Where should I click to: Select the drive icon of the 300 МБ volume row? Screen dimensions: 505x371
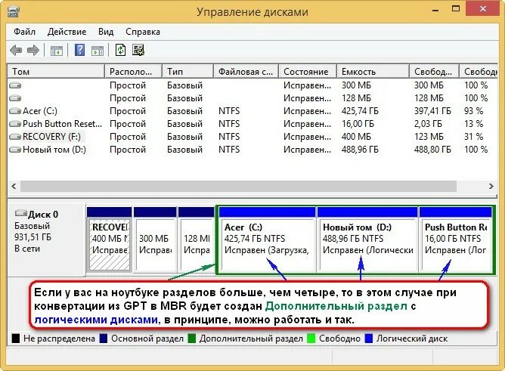15,85
